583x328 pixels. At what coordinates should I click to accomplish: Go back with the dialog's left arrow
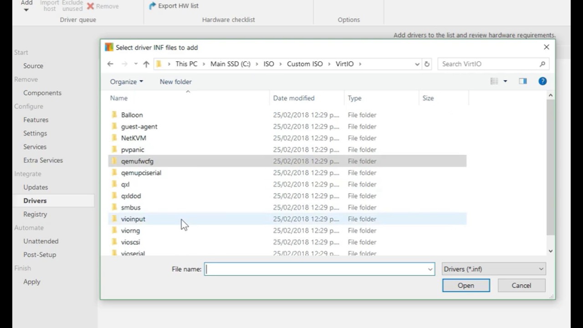[x=110, y=64]
